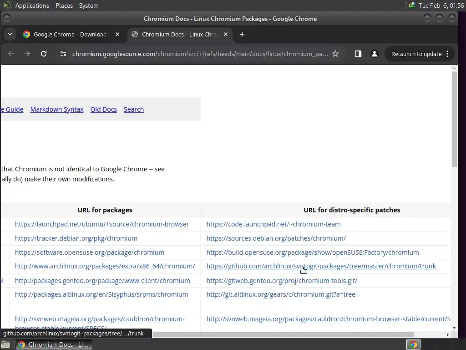Open code.launchpad.net chromium-team link
Screen dimensions: 466x350
pyautogui.click(x=274, y=224)
